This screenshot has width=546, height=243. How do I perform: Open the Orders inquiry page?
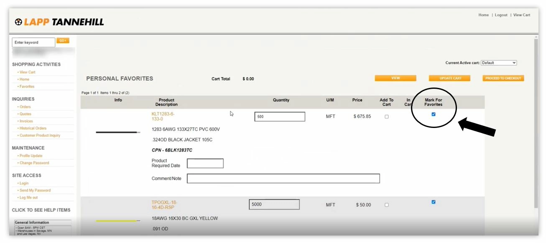pyautogui.click(x=25, y=106)
